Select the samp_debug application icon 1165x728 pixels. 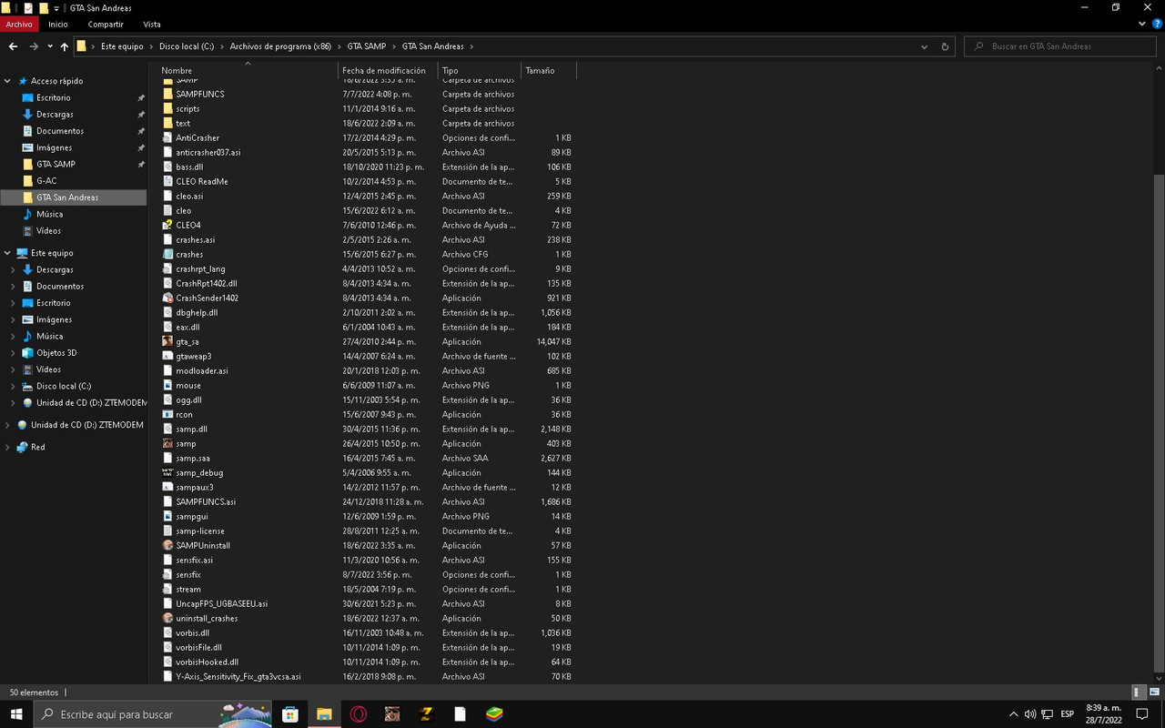pos(167,472)
